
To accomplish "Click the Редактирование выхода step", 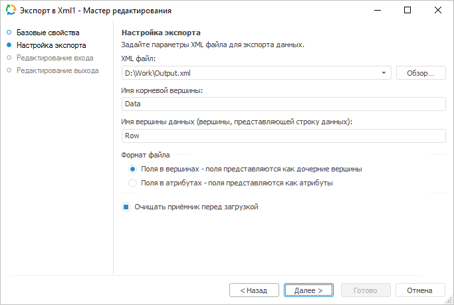I will 57,70.
